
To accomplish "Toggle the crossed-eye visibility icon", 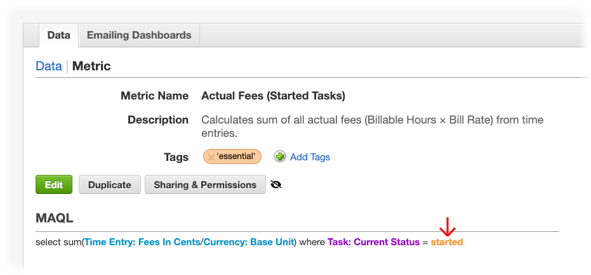I will point(276,184).
